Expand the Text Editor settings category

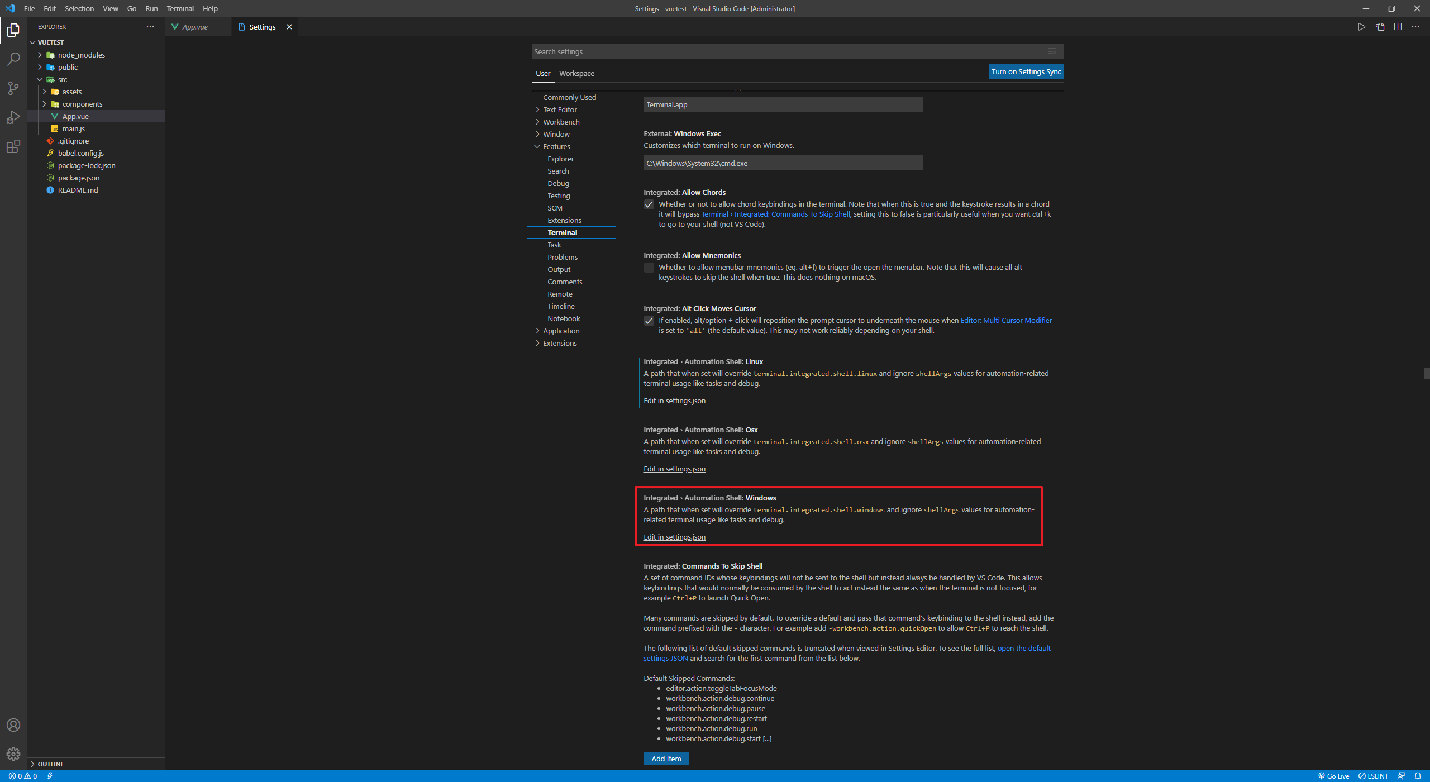coord(560,109)
